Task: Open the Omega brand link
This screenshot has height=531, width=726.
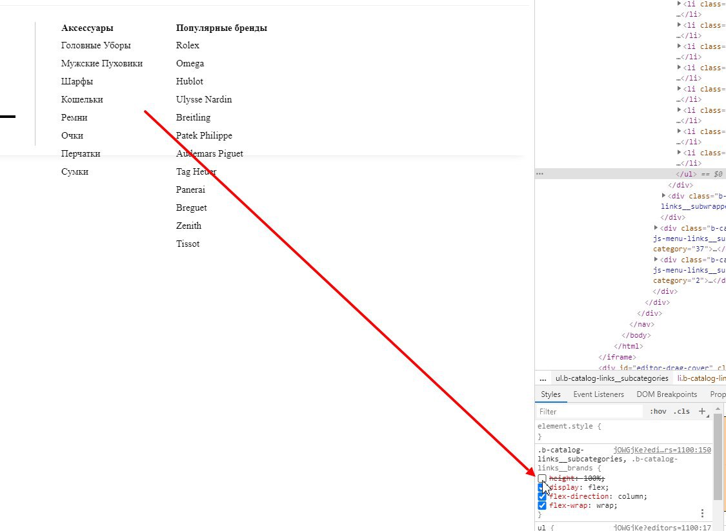Action: 190,63
